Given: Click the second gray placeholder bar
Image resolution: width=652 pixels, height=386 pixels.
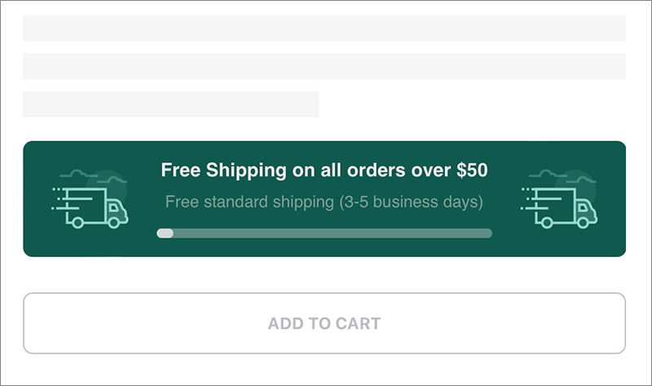Looking at the screenshot, I should (x=324, y=66).
